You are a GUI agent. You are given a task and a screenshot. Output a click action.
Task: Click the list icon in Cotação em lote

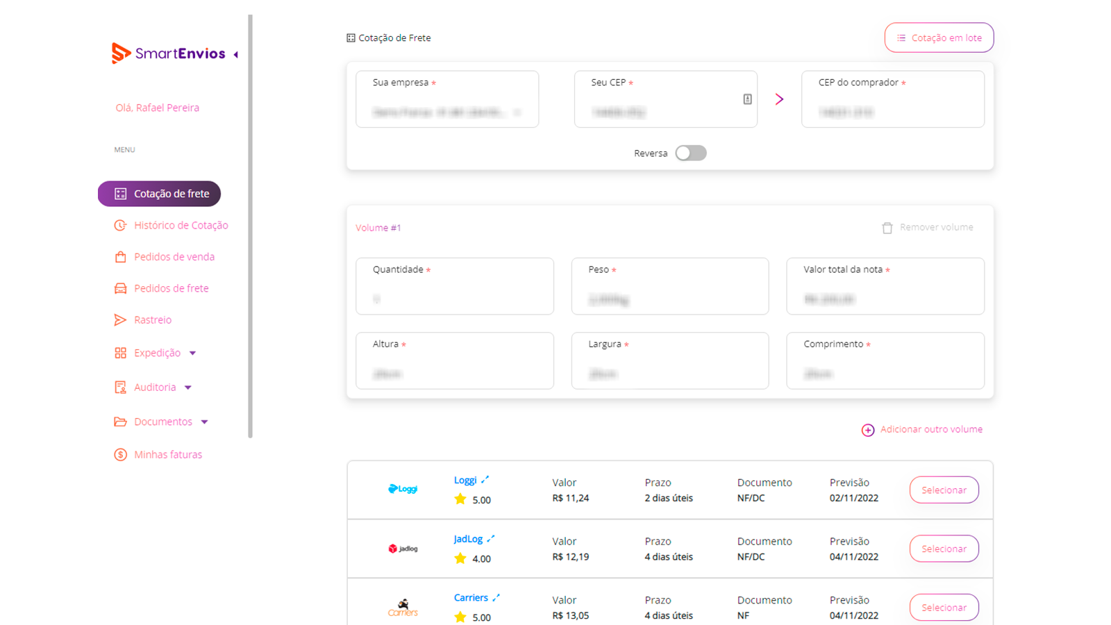(901, 38)
